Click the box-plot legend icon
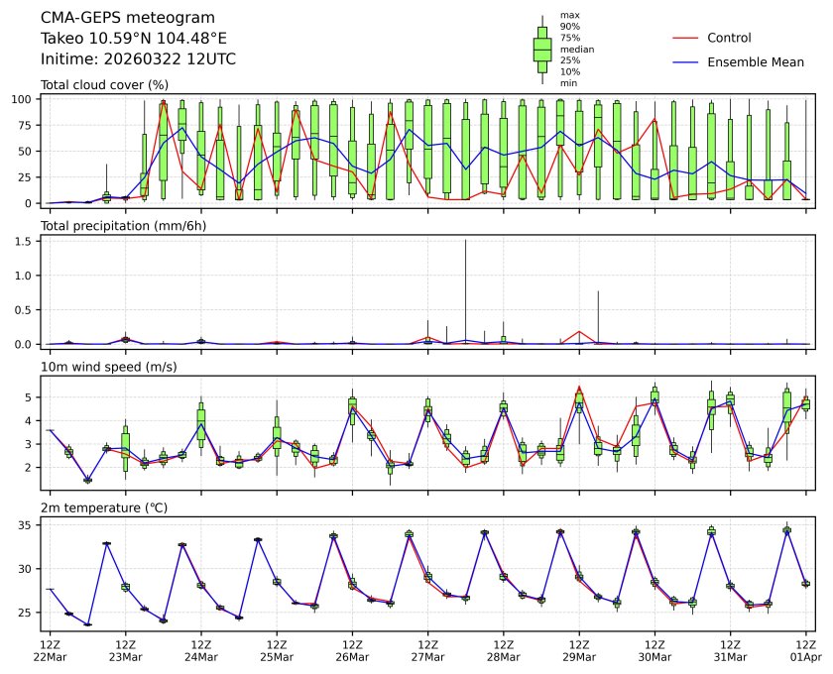This screenshot has height=674, width=833. [541, 50]
